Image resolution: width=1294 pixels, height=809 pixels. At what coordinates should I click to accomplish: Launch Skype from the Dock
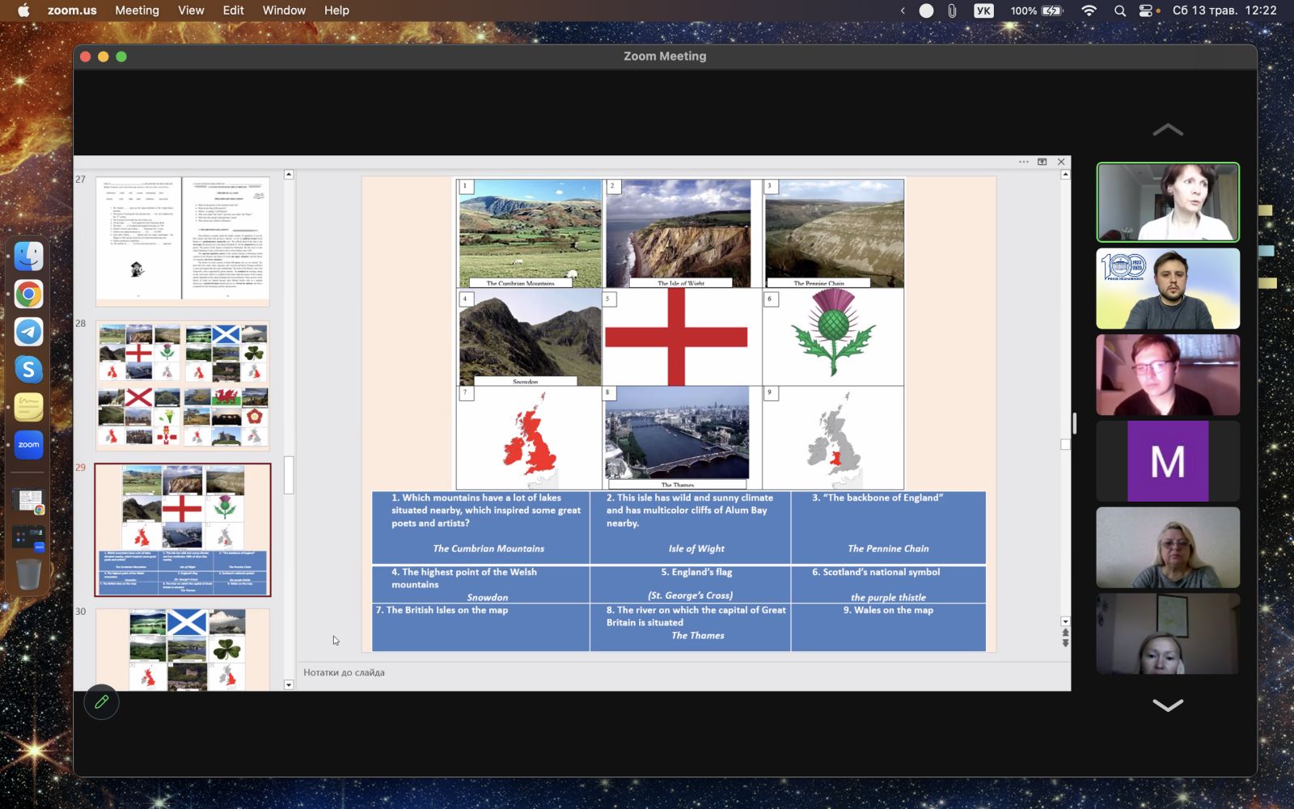point(29,370)
